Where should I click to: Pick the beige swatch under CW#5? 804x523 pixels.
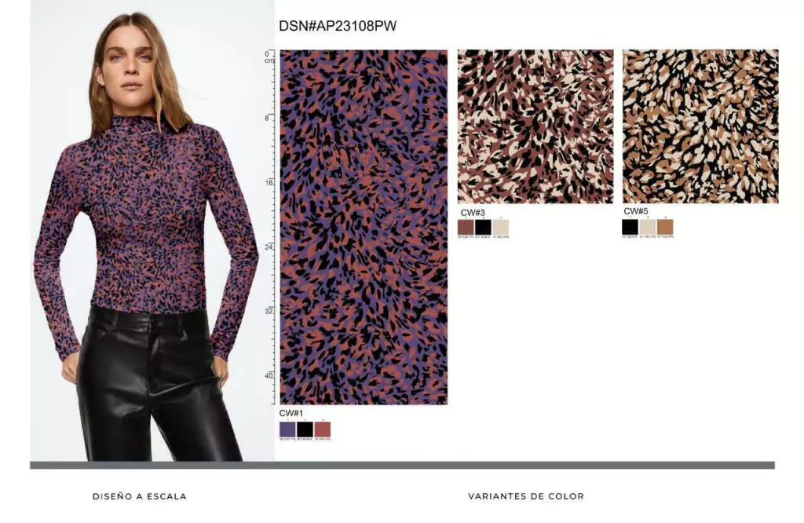coord(648,227)
